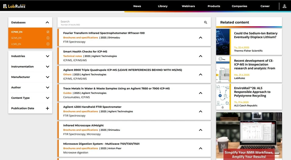
Task: Collapse the Infrared Microscope AIMsight chevron
Action: click(201, 130)
